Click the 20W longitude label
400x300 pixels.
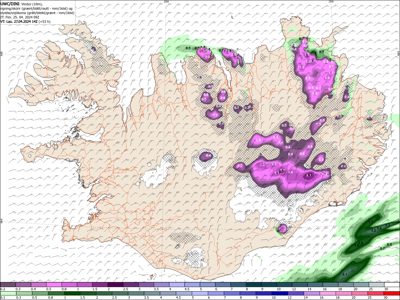[166, 2]
